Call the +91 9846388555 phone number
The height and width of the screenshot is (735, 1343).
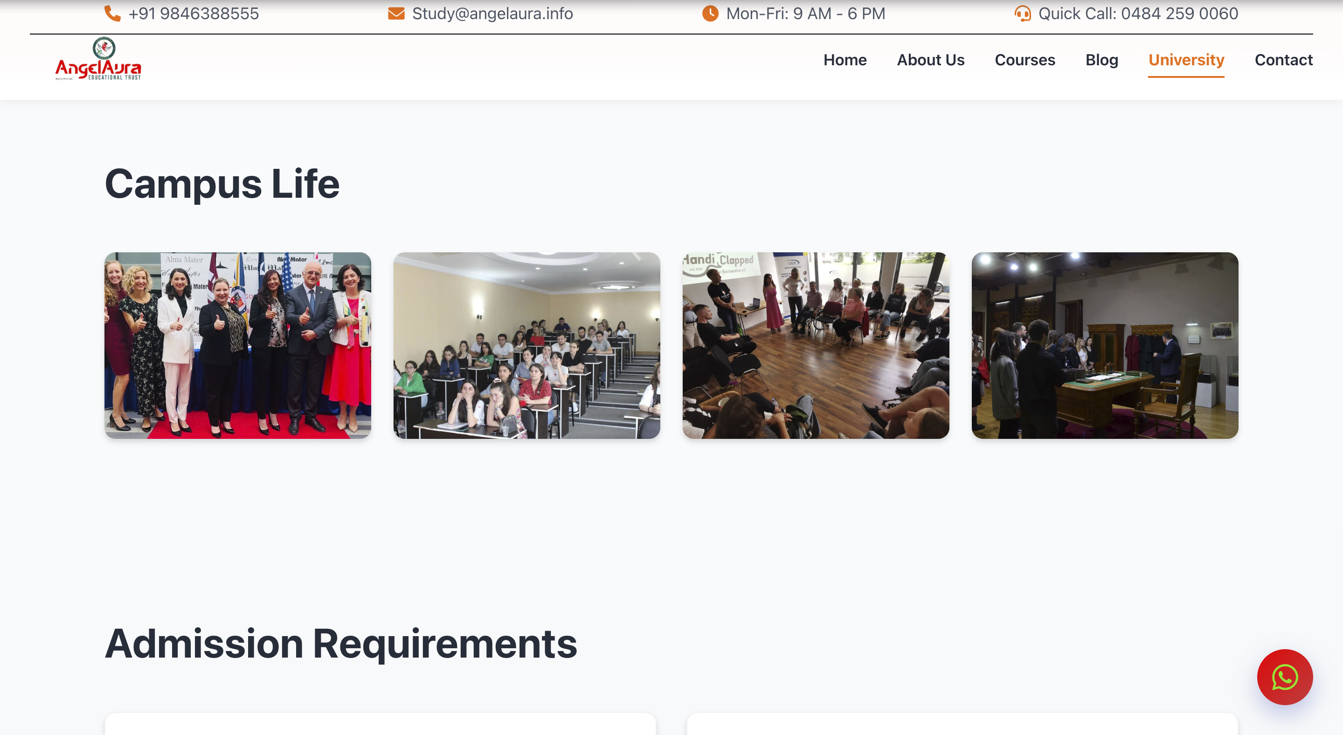coord(194,14)
